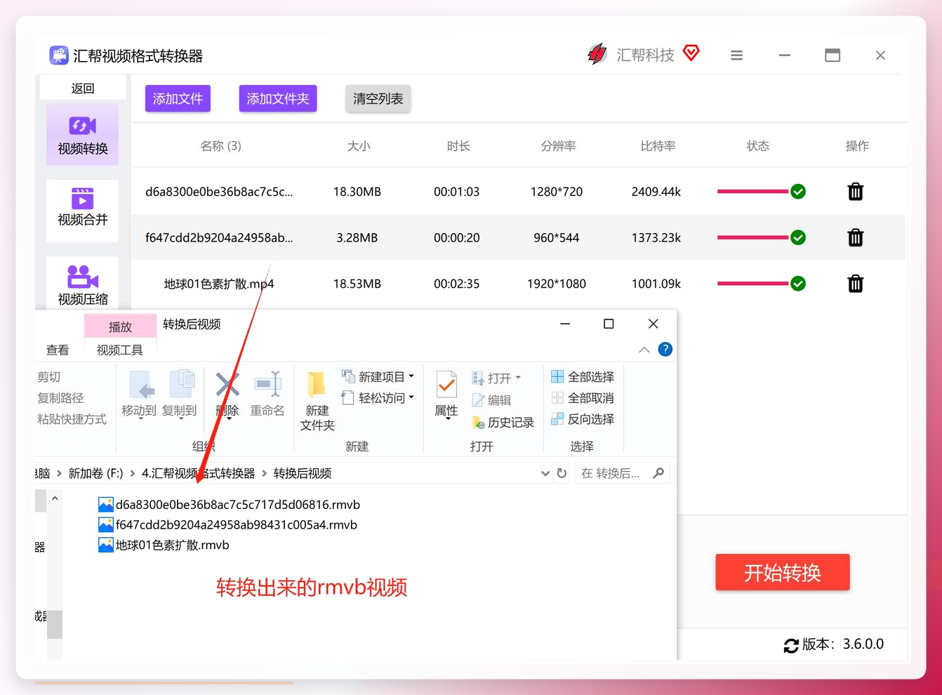Open the 属性 dropdown arrow

click(x=448, y=419)
